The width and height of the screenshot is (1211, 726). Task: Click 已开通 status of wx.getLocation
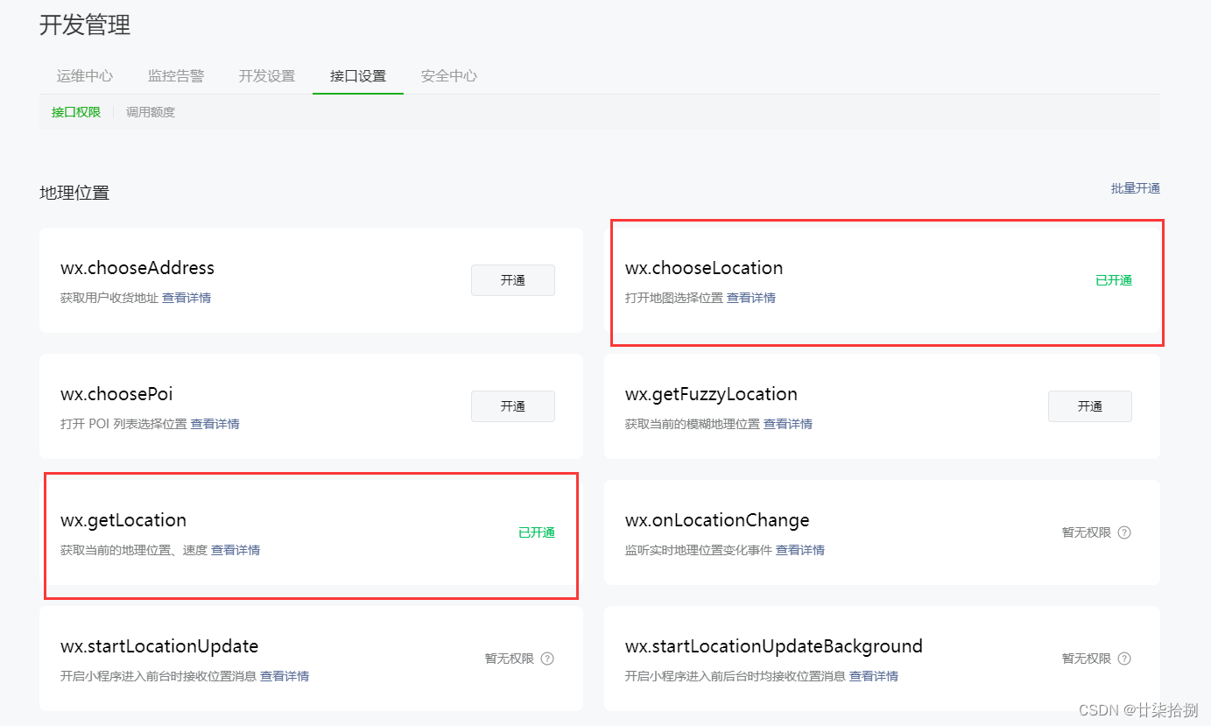(537, 532)
